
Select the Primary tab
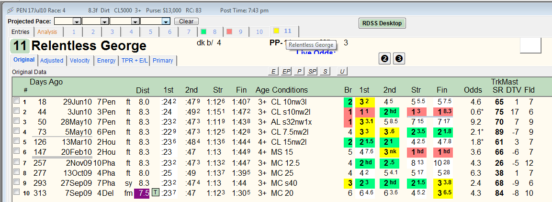163,61
